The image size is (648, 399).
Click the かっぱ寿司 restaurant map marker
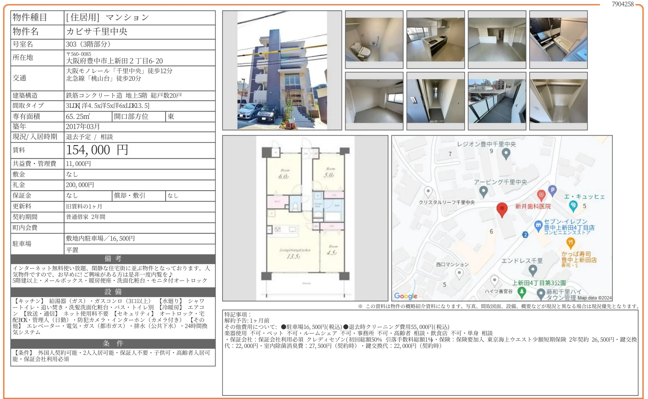point(570,243)
